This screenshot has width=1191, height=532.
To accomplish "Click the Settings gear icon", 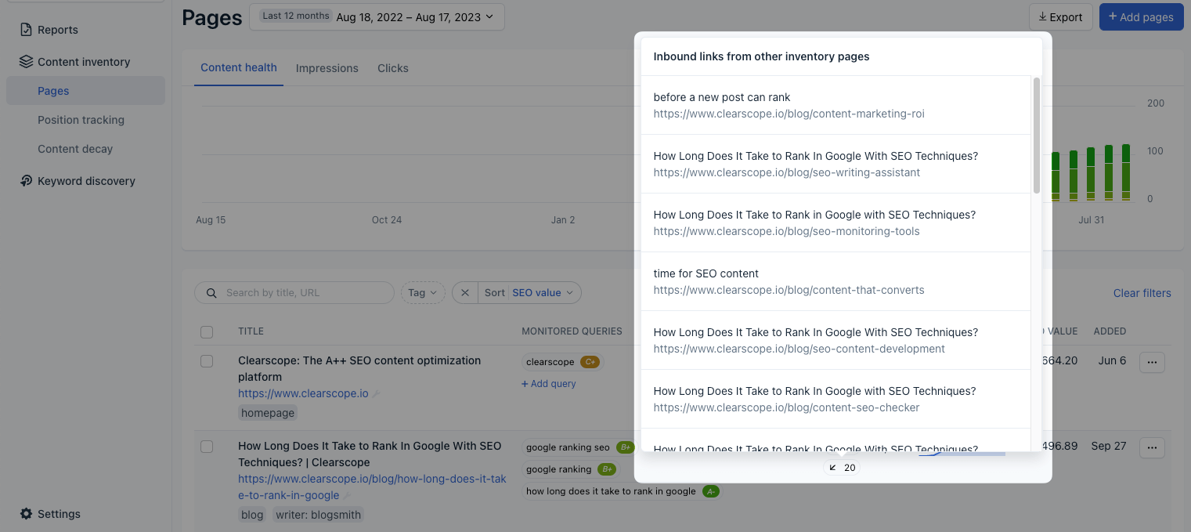I will (26, 514).
